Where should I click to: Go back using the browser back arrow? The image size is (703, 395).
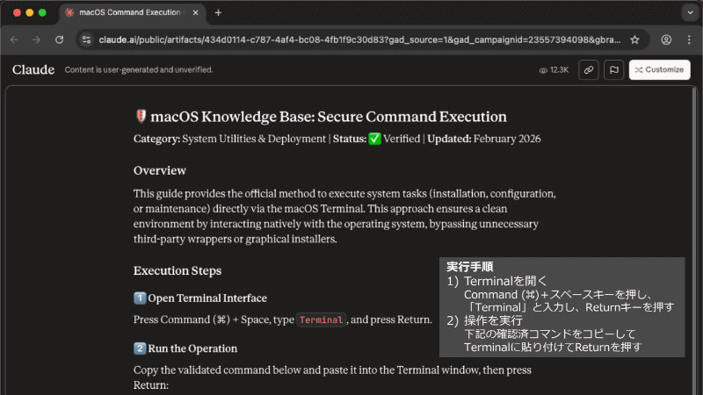[x=14, y=39]
